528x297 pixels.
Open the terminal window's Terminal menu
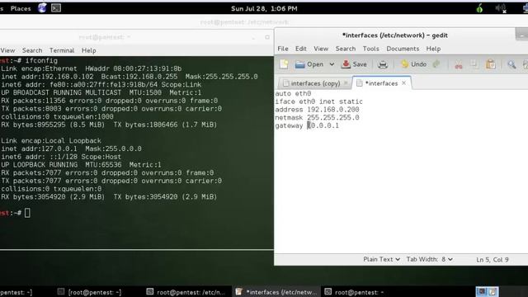pyautogui.click(x=62, y=50)
